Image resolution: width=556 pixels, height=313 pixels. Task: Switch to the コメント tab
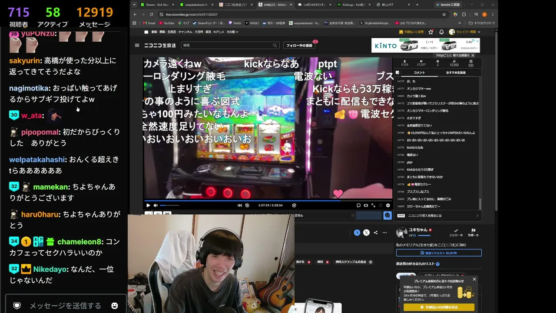419,73
